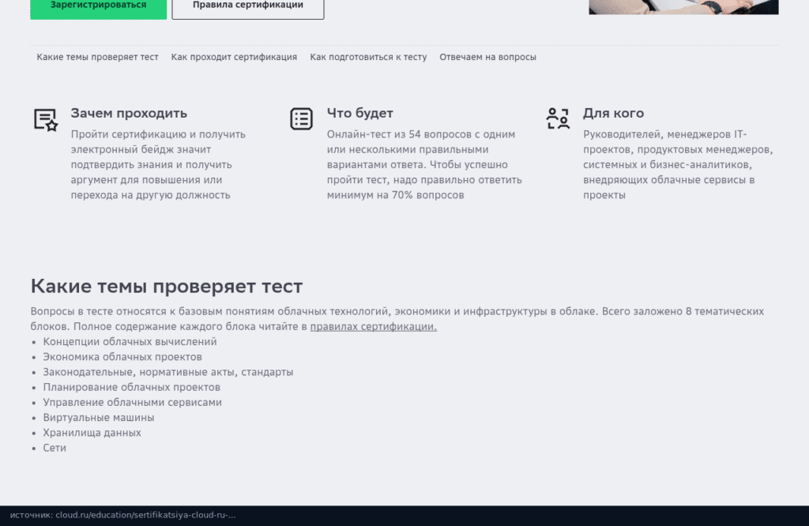Click the source URL cloud.ru/education text
The width and height of the screenshot is (809, 526).
145,515
